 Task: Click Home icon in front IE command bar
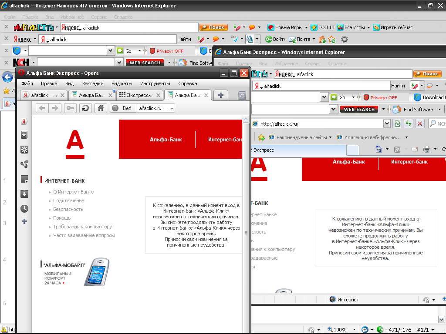[x=379, y=149]
